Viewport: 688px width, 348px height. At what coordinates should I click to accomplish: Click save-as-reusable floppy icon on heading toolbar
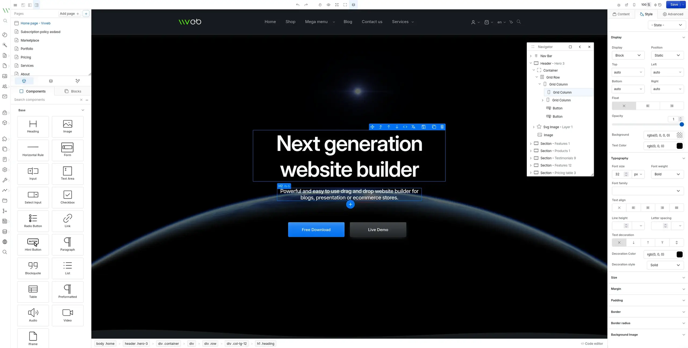tap(424, 127)
